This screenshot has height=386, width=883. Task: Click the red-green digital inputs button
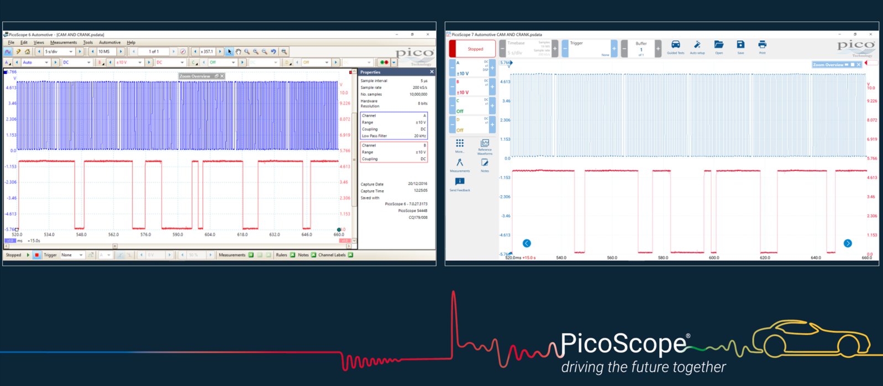(x=384, y=63)
